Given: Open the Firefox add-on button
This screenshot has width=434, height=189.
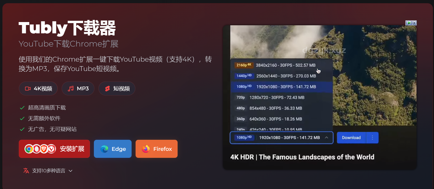Looking at the screenshot, I should (x=157, y=149).
